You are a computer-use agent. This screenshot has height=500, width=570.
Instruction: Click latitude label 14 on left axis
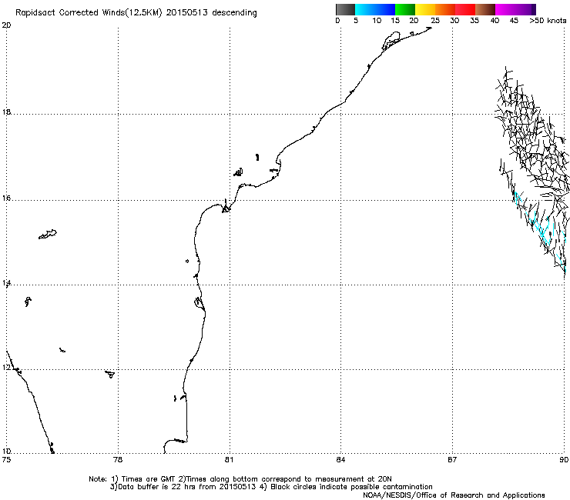(6, 283)
